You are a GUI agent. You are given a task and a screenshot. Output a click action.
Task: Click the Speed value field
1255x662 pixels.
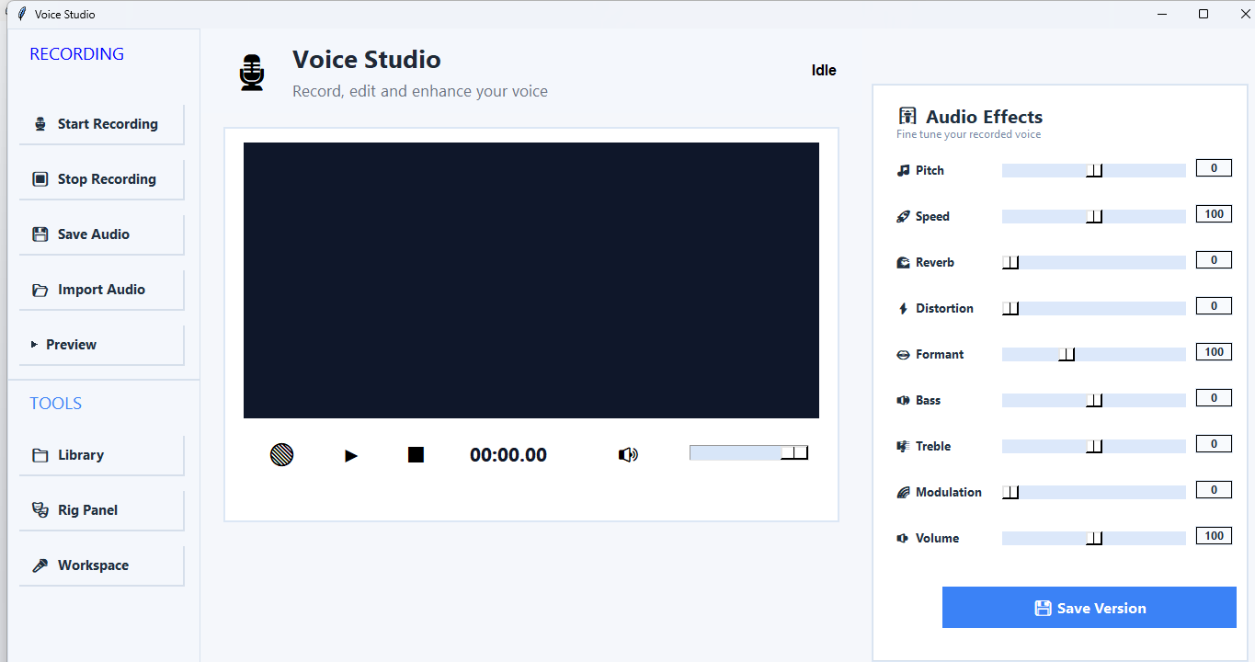(x=1214, y=214)
